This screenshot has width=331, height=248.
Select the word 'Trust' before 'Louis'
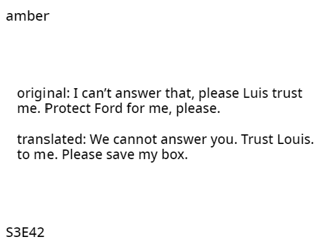click(257, 139)
